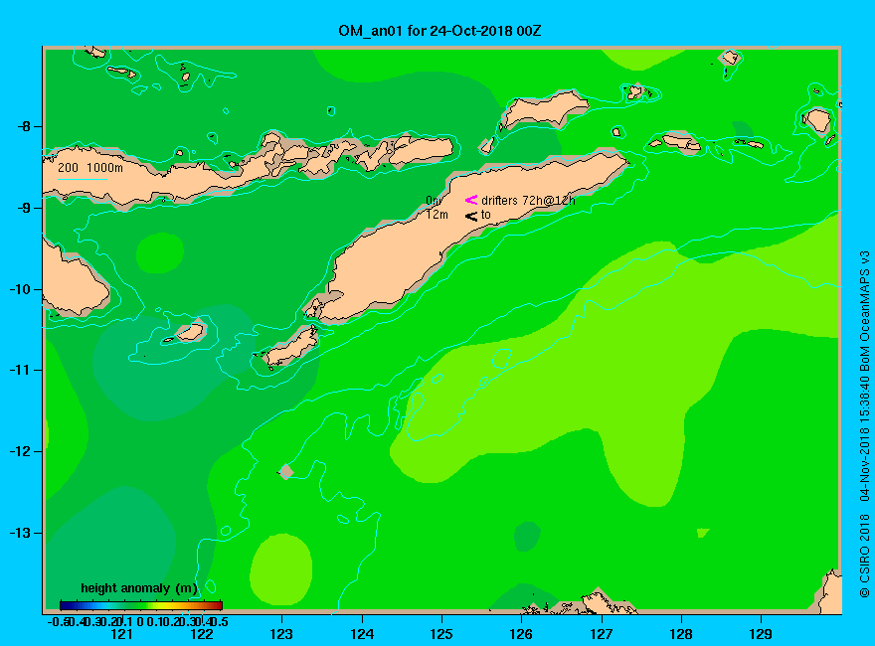Click the '0m' depth label

[x=435, y=201]
